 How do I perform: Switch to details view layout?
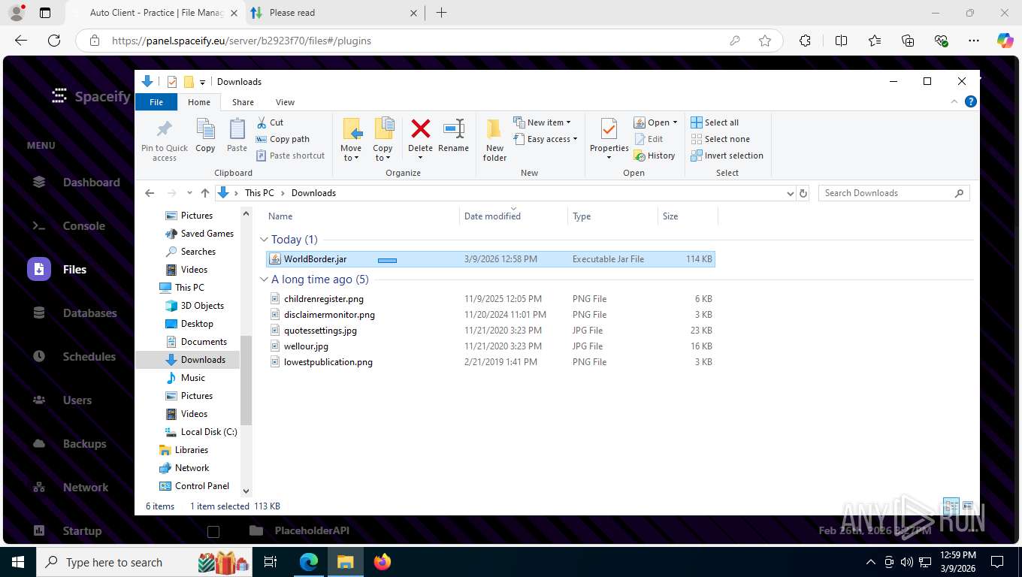[951, 506]
